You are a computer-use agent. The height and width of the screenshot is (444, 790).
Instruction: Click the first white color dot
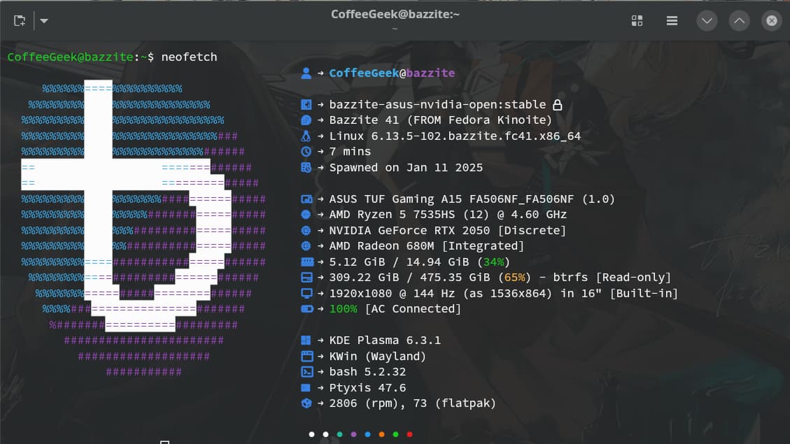pos(311,434)
